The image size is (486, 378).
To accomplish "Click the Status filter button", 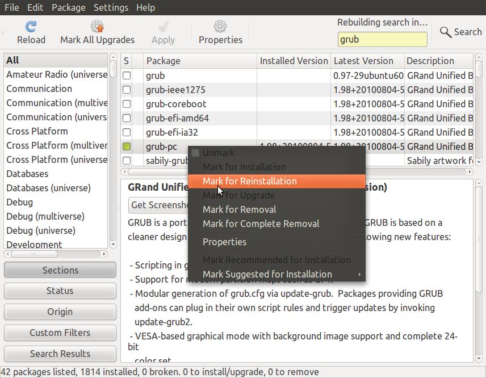I will (x=60, y=291).
